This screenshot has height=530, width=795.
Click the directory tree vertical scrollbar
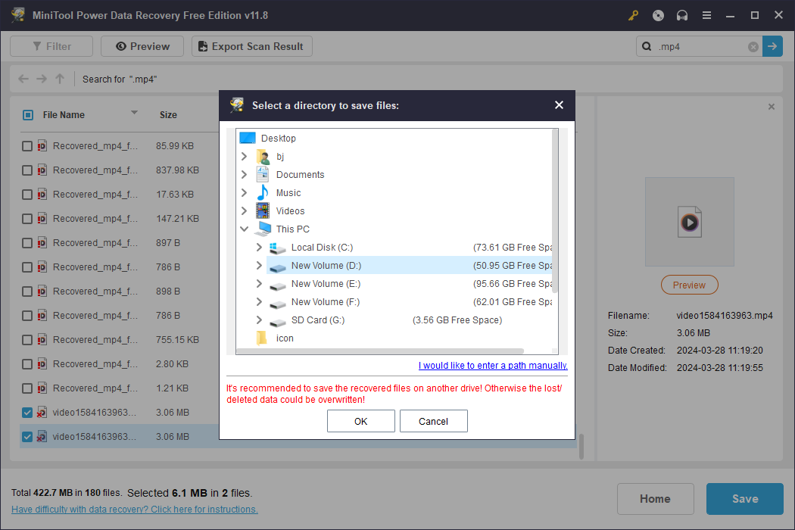point(555,211)
